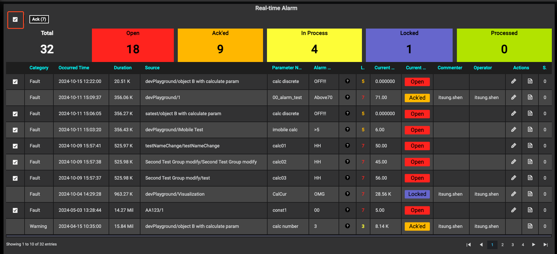Open document icon for calc number Warning row
Viewport: 557px width, 254px height.
530,226
